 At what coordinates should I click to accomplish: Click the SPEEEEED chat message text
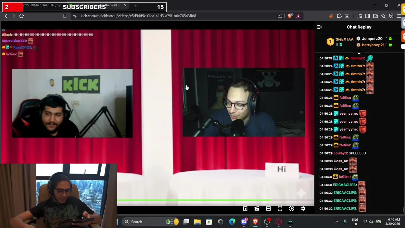pos(357,153)
